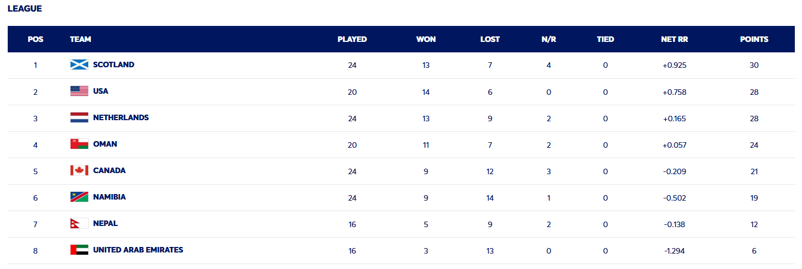The image size is (802, 269).
Task: Click Scotland's 30 points value
Action: (x=754, y=65)
